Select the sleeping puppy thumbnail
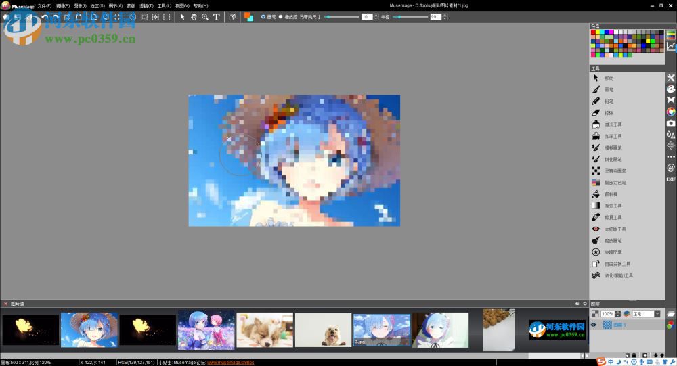Image resolution: width=677 pixels, height=366 pixels. [265, 330]
